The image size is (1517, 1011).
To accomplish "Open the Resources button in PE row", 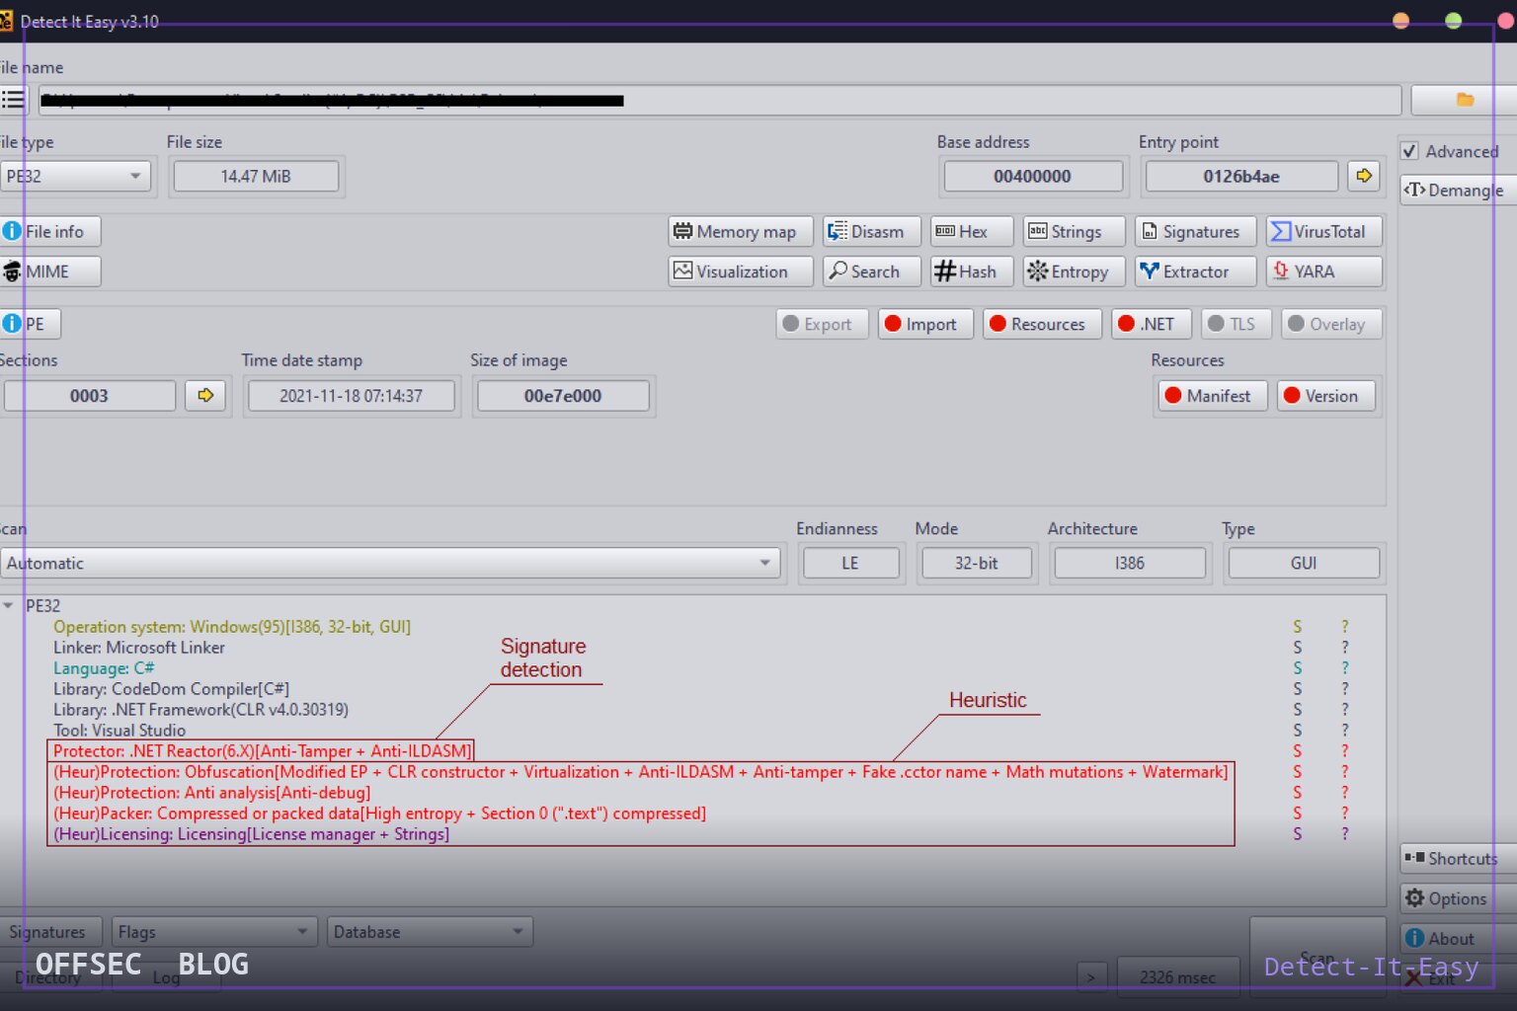I will (x=1042, y=324).
